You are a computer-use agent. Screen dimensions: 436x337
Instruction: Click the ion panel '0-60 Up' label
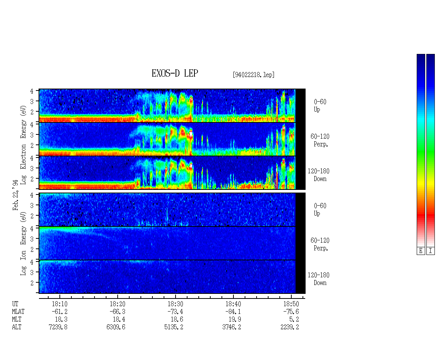(320, 210)
